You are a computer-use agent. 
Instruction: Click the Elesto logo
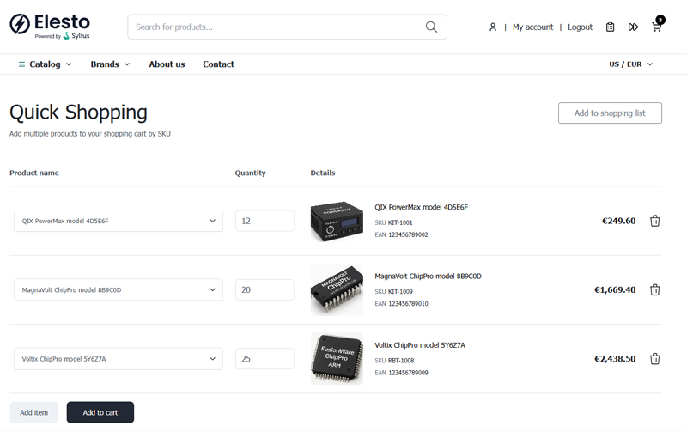coord(49,26)
